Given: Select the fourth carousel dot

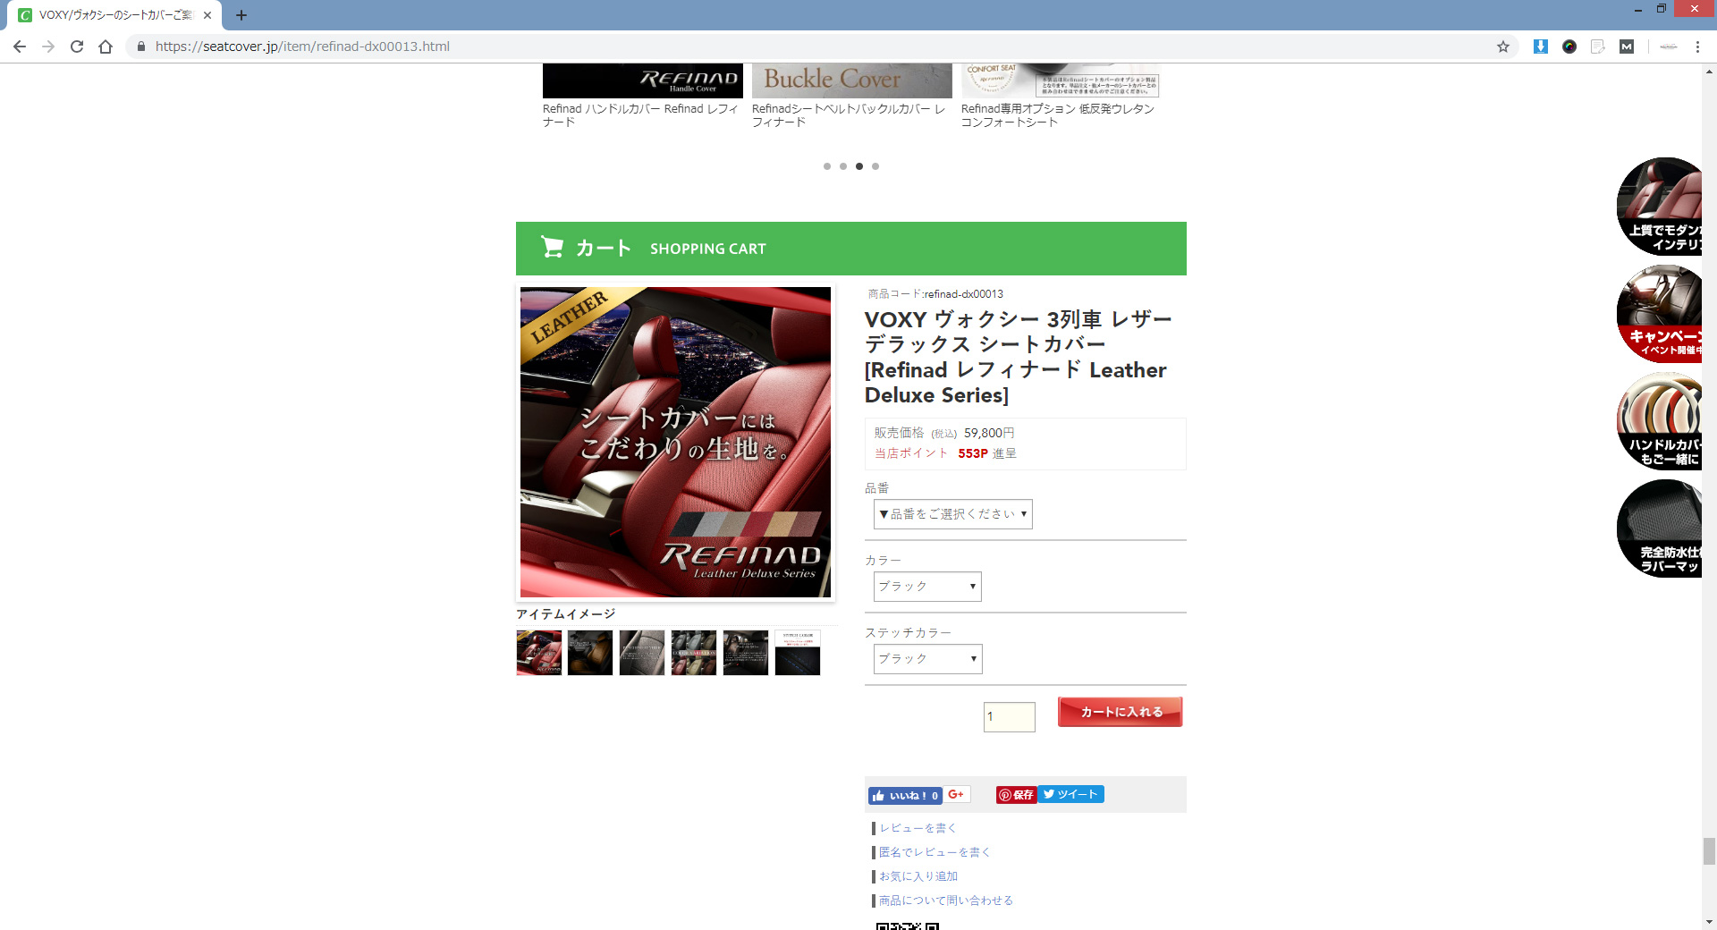Looking at the screenshot, I should (875, 166).
